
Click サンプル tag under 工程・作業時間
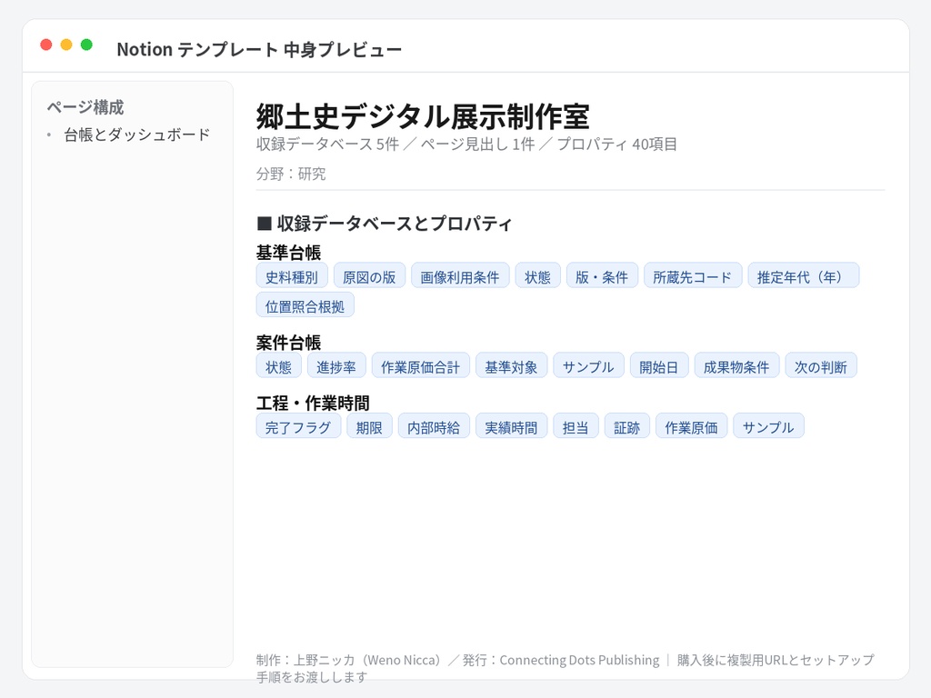click(x=769, y=425)
